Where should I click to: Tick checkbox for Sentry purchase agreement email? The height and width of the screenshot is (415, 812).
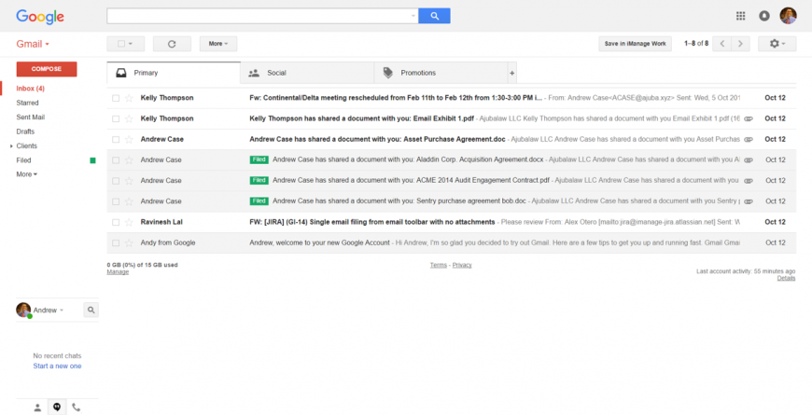[x=116, y=201]
